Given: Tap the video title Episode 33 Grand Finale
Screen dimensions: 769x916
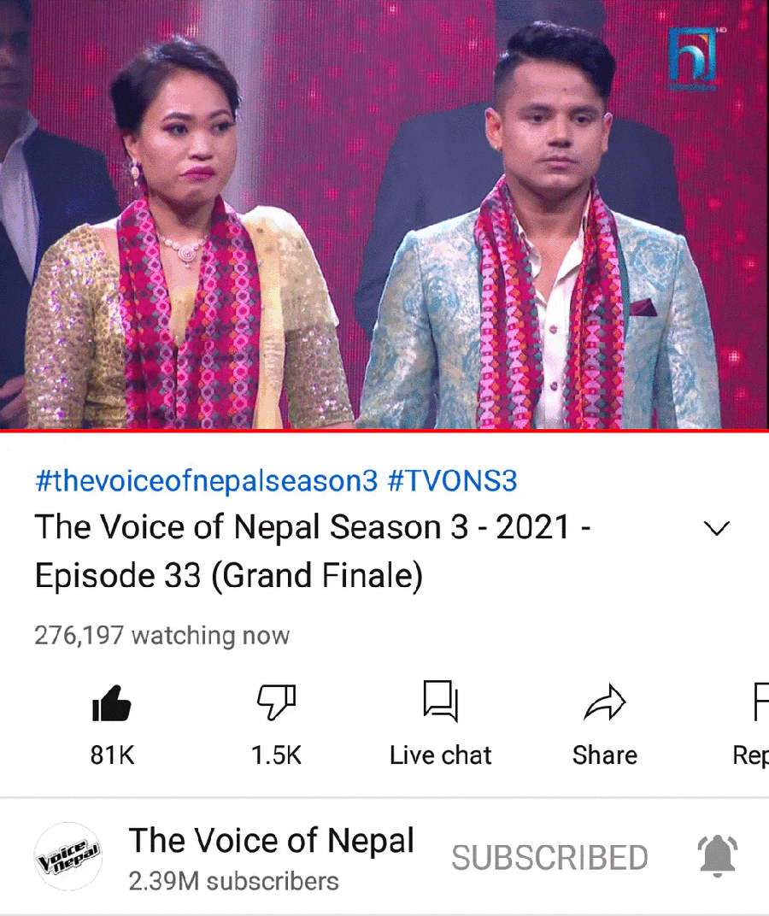Looking at the screenshot, I should (313, 551).
